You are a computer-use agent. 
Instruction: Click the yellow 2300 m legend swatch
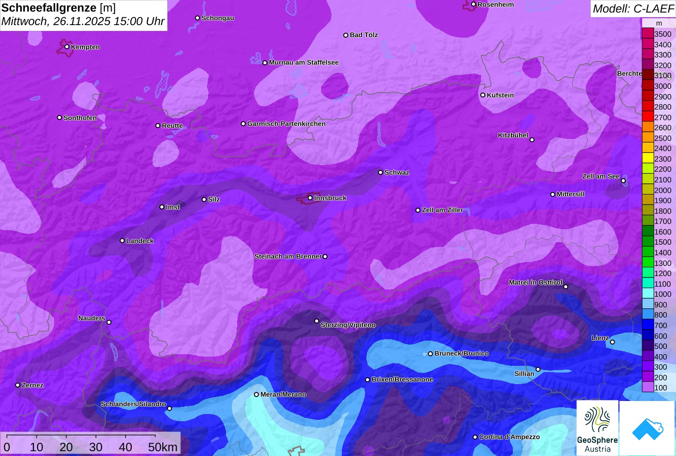pos(648,158)
